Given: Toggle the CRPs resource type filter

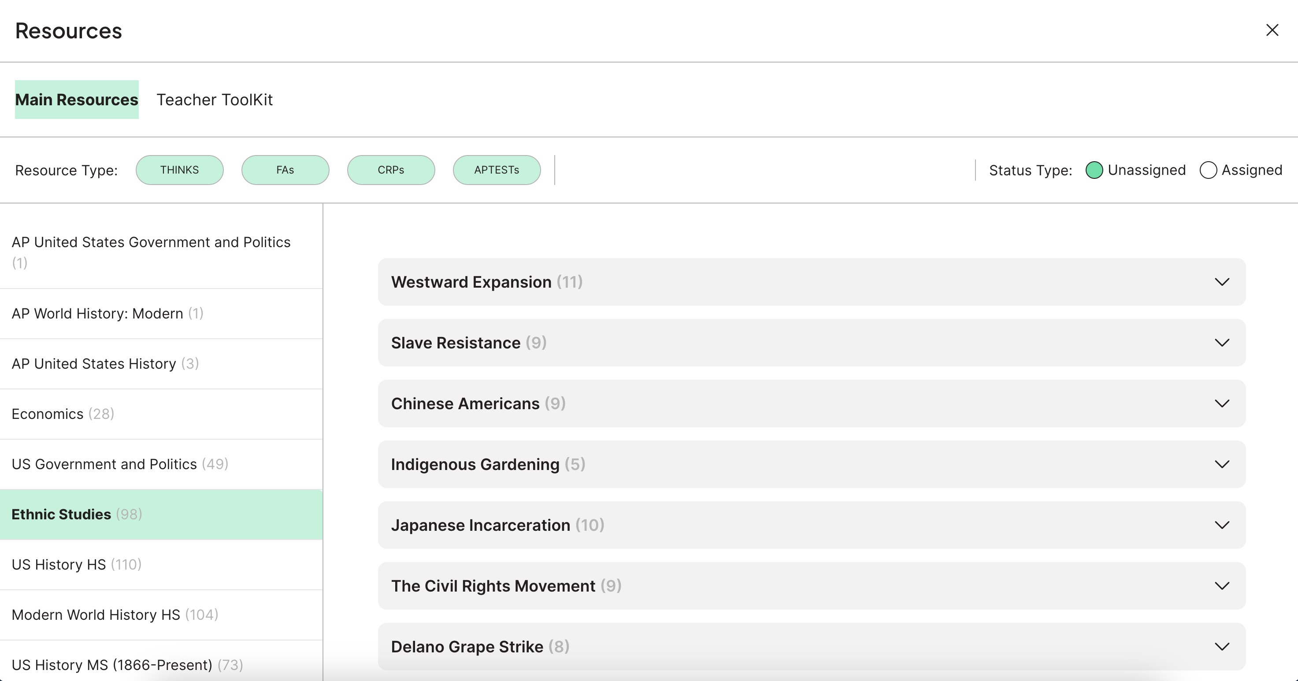Looking at the screenshot, I should tap(391, 170).
